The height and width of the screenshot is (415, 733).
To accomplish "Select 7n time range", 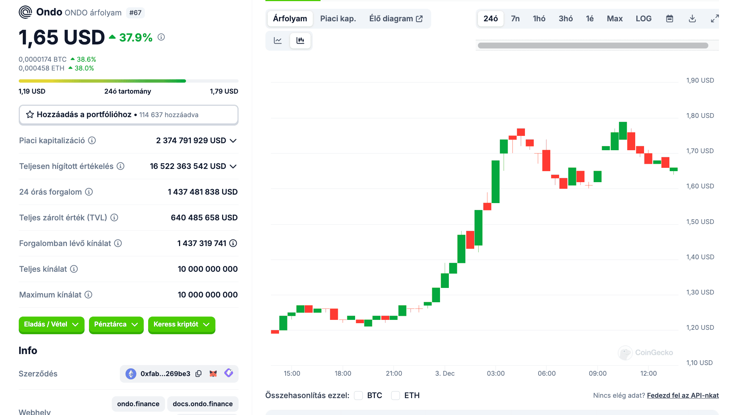I will (x=515, y=19).
